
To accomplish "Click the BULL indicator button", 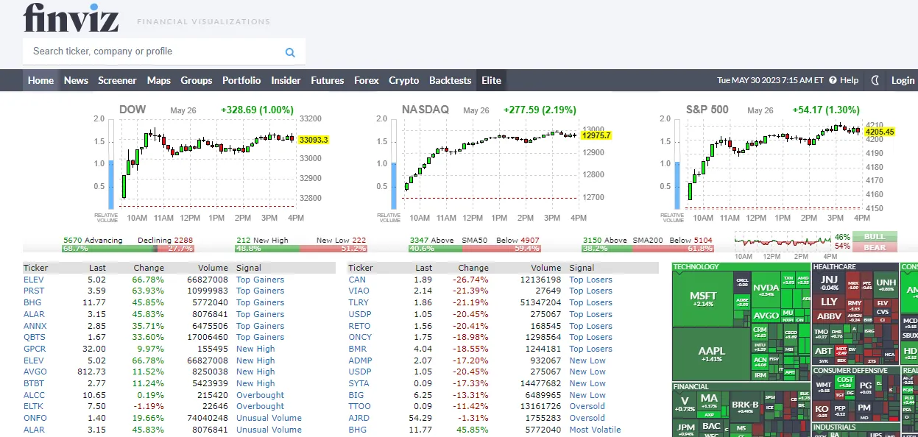I will pyautogui.click(x=875, y=237).
